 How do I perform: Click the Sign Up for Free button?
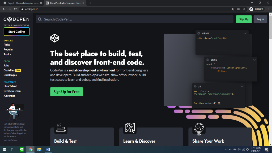[66, 92]
